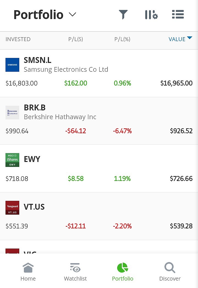Viewport: 198px width, 288px height.
Task: Open the portfolio filter funnel icon
Action: click(x=123, y=15)
